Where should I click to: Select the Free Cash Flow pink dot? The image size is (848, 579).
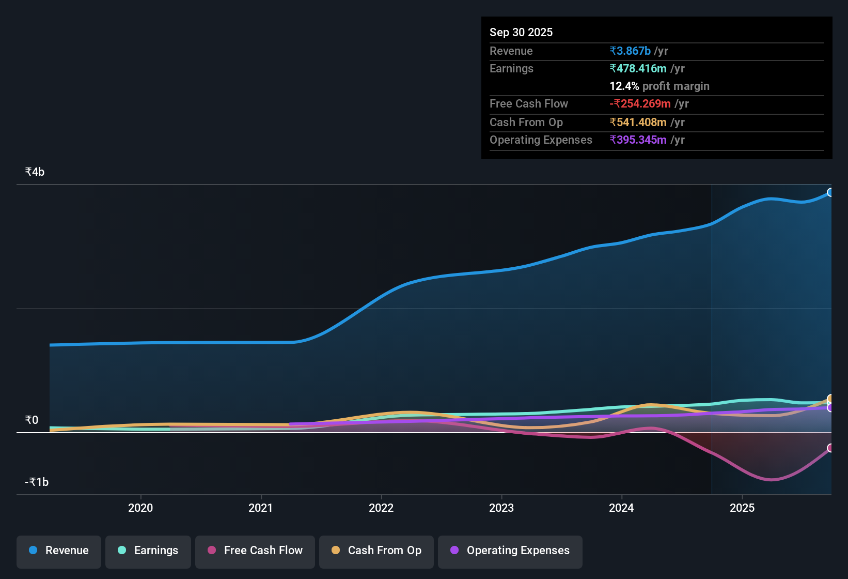(212, 551)
